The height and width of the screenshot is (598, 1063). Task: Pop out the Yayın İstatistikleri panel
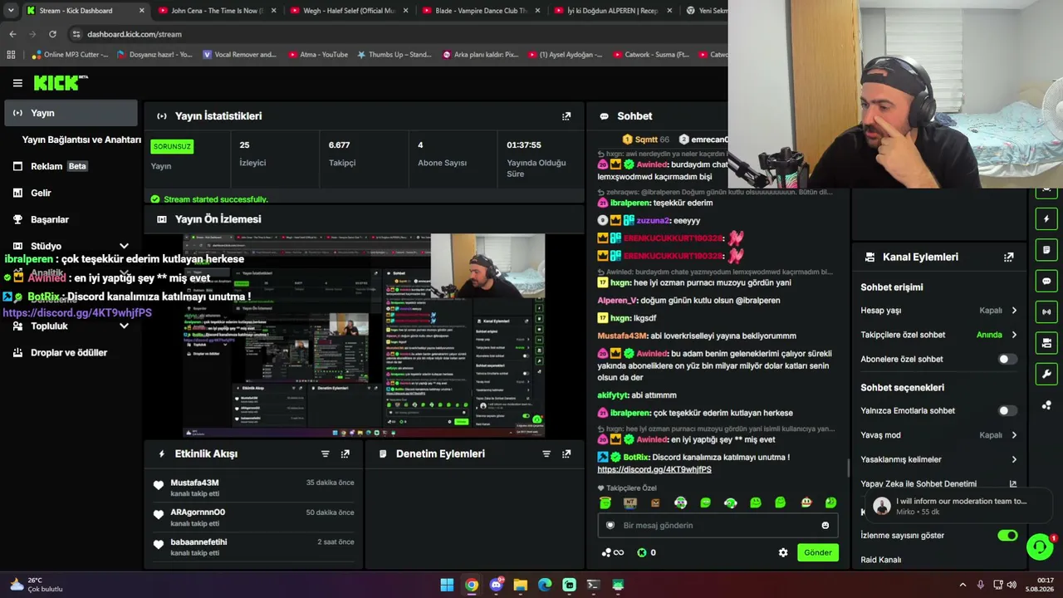point(566,116)
